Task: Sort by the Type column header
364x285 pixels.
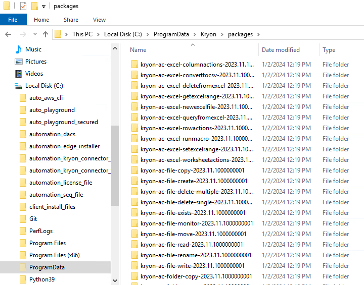Action: tap(329, 50)
